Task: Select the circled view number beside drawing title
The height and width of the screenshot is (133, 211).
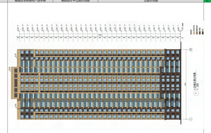Action: coord(196,93)
